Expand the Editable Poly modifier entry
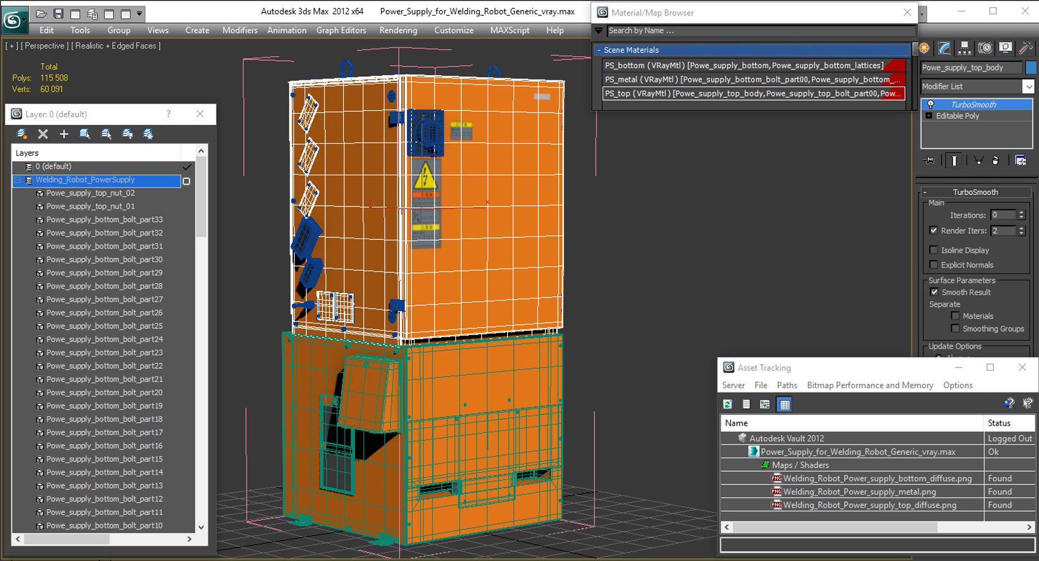Image resolution: width=1039 pixels, height=561 pixels. (929, 116)
